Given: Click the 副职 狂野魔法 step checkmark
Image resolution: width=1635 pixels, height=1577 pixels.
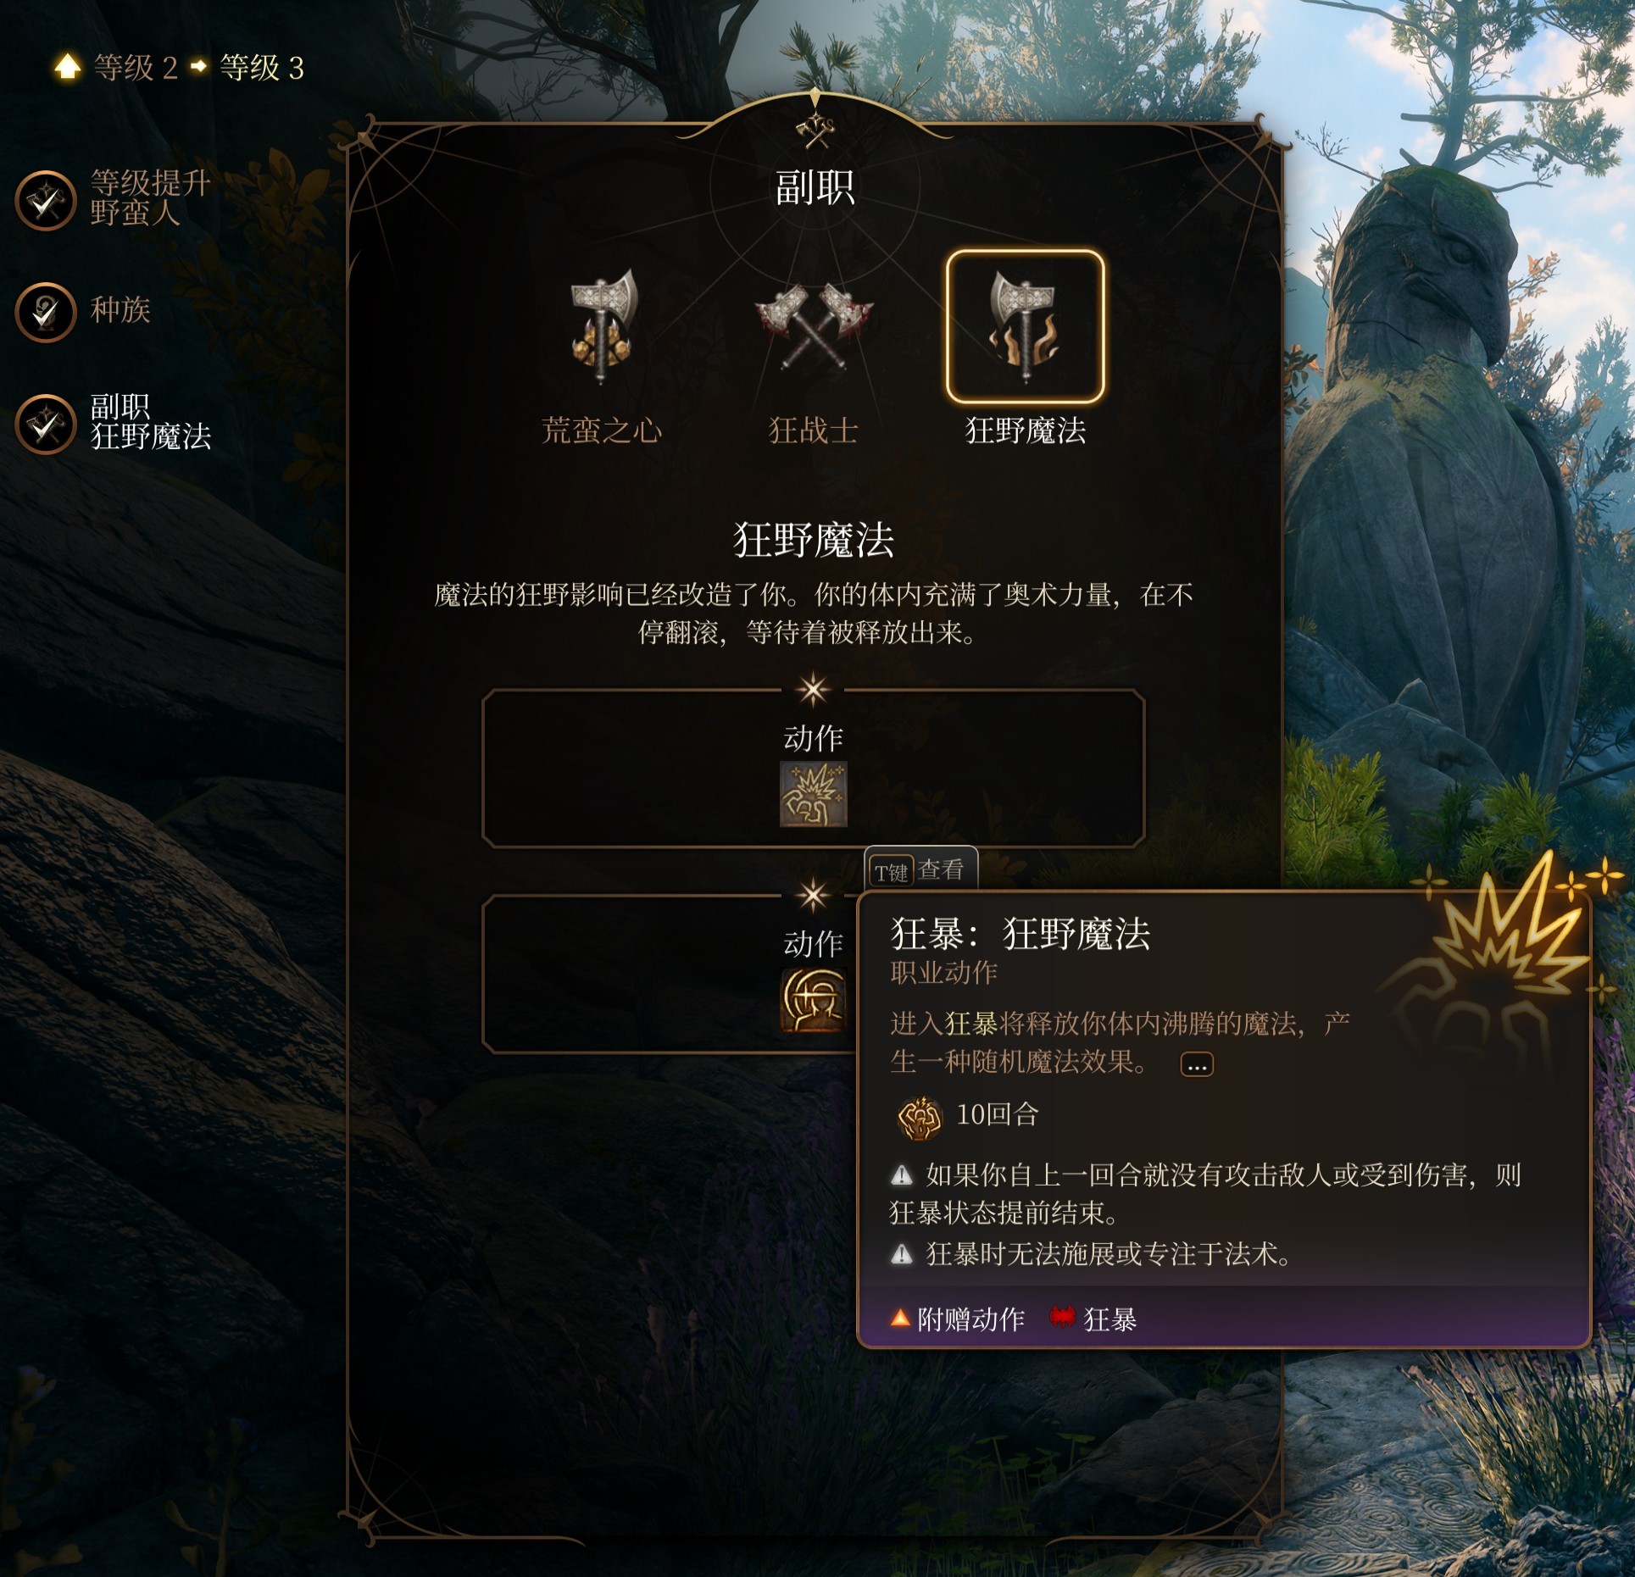Looking at the screenshot, I should tap(46, 424).
